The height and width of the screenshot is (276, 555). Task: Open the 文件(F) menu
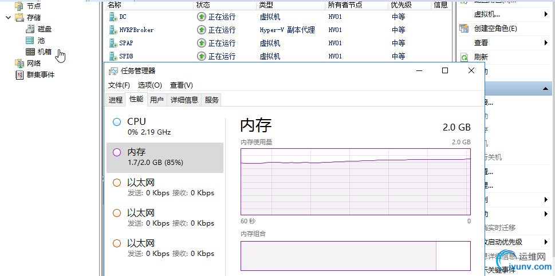tap(119, 85)
